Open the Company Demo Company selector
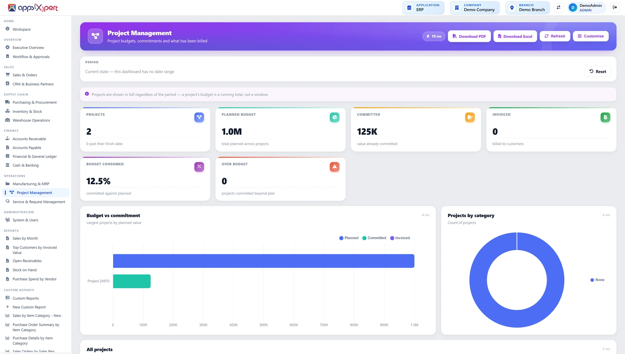 (475, 8)
